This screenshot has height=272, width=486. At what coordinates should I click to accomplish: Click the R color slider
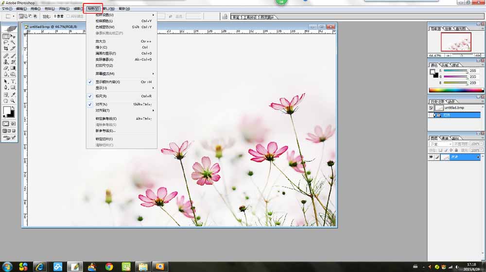click(x=455, y=71)
